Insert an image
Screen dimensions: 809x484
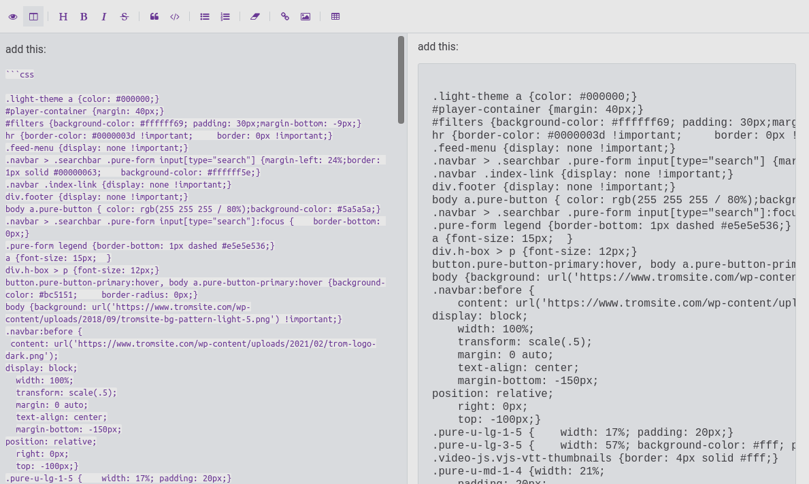[306, 16]
